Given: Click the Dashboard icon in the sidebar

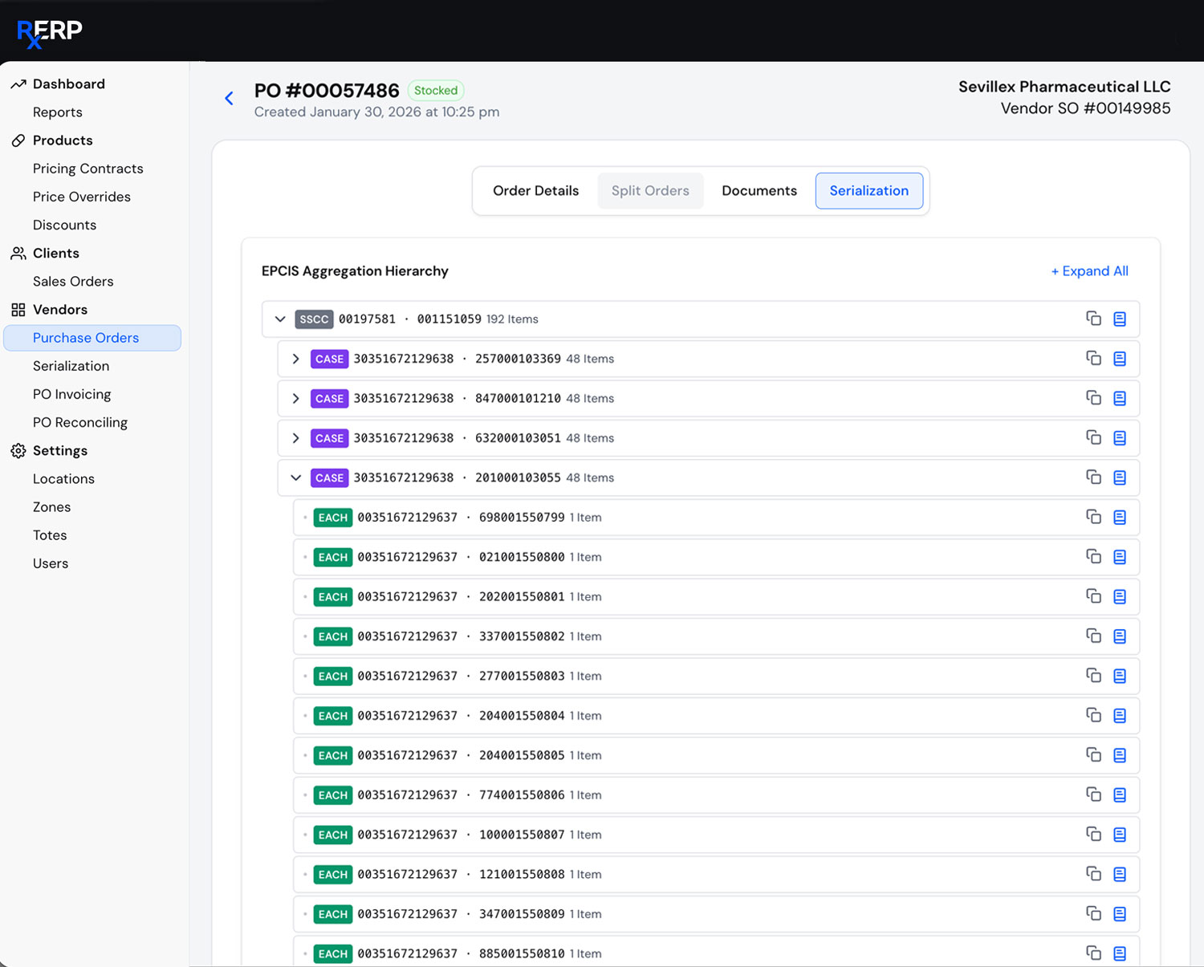Looking at the screenshot, I should point(18,83).
